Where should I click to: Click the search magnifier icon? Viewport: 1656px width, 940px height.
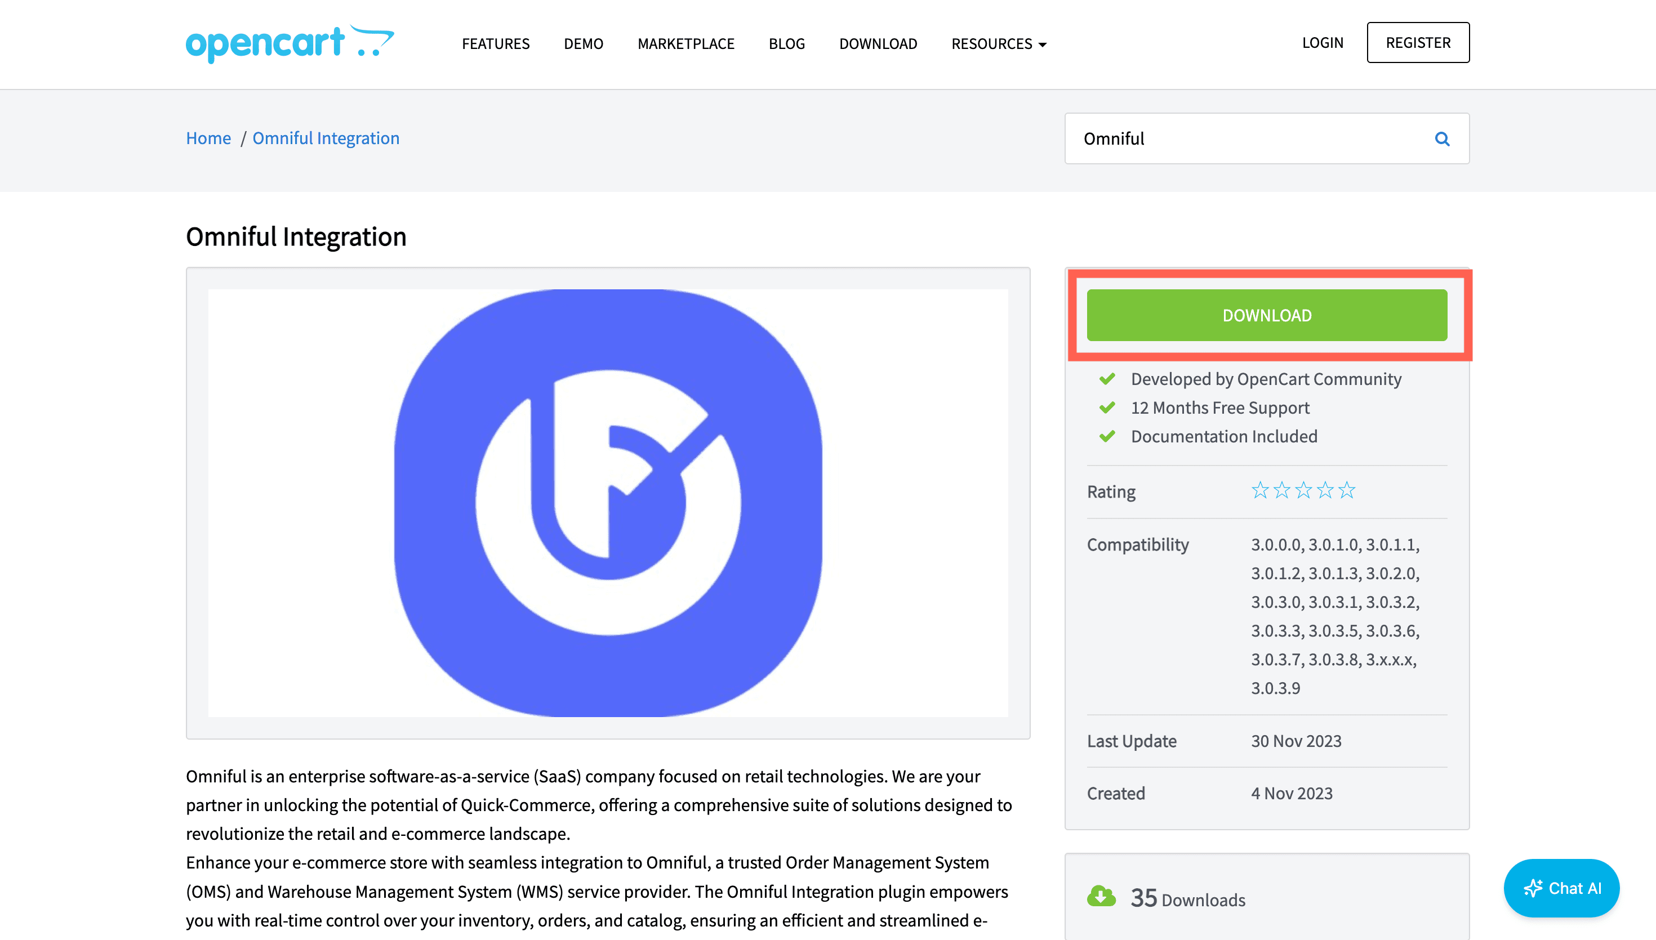point(1441,139)
